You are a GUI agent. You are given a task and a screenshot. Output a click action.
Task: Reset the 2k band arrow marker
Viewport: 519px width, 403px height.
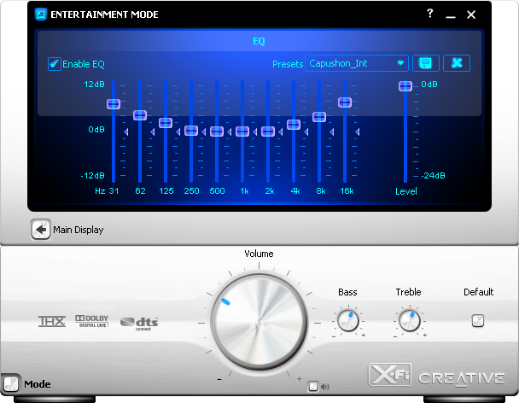coord(280,132)
